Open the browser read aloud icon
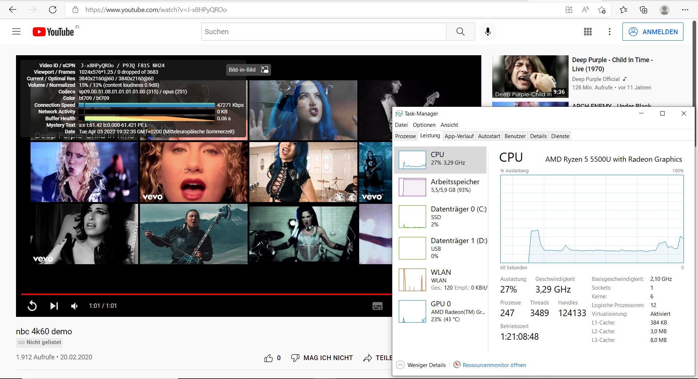Viewport: 698px width, 379px height. [x=585, y=10]
